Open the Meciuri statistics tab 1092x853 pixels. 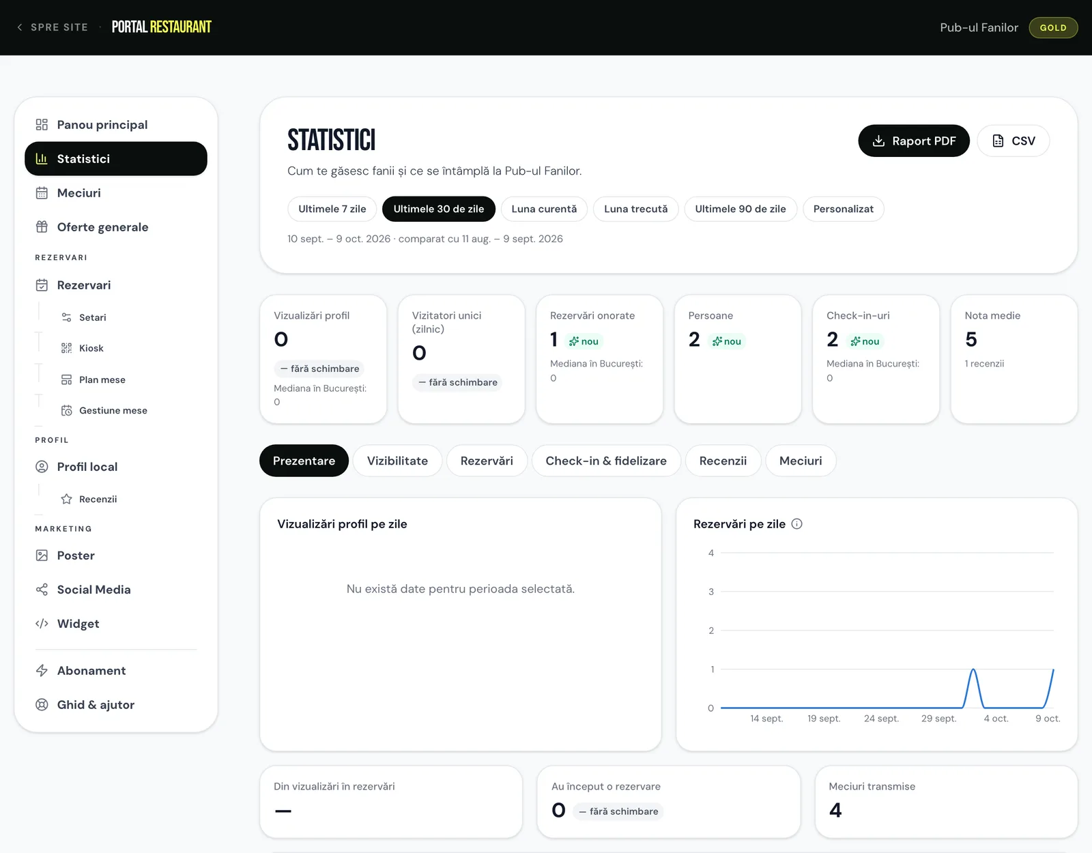click(x=801, y=461)
